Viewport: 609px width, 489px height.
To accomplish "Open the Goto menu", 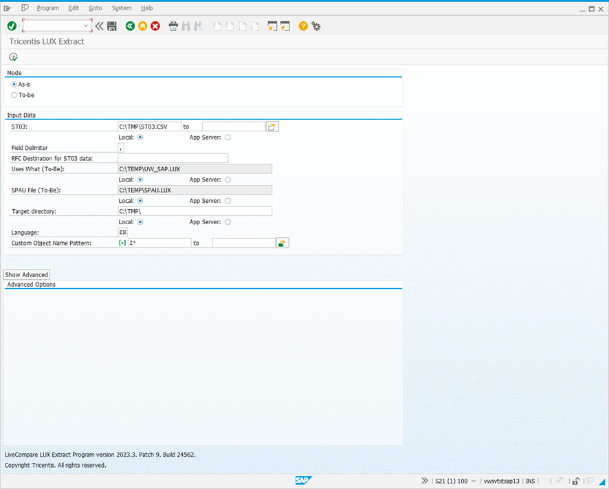I will (x=95, y=8).
